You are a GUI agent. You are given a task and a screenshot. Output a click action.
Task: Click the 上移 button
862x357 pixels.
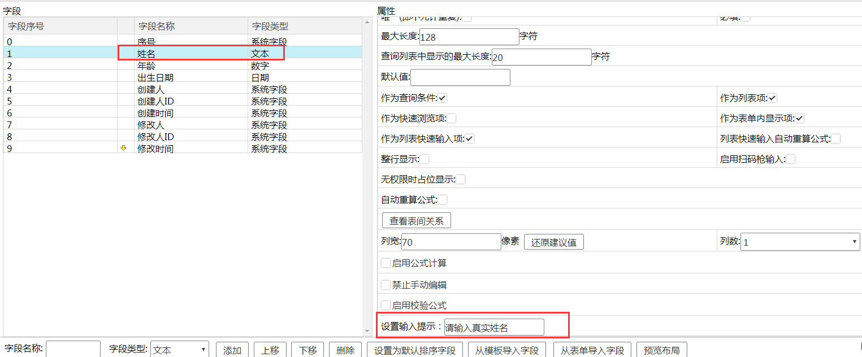(270, 350)
